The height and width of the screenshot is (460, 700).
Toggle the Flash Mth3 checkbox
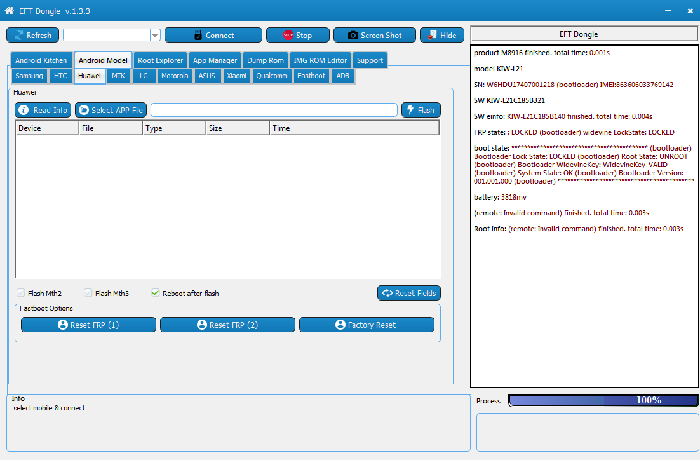tap(88, 293)
